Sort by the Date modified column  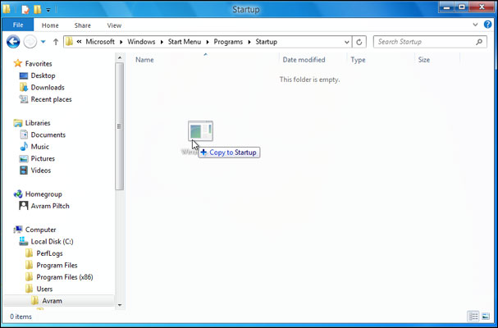[x=304, y=60]
